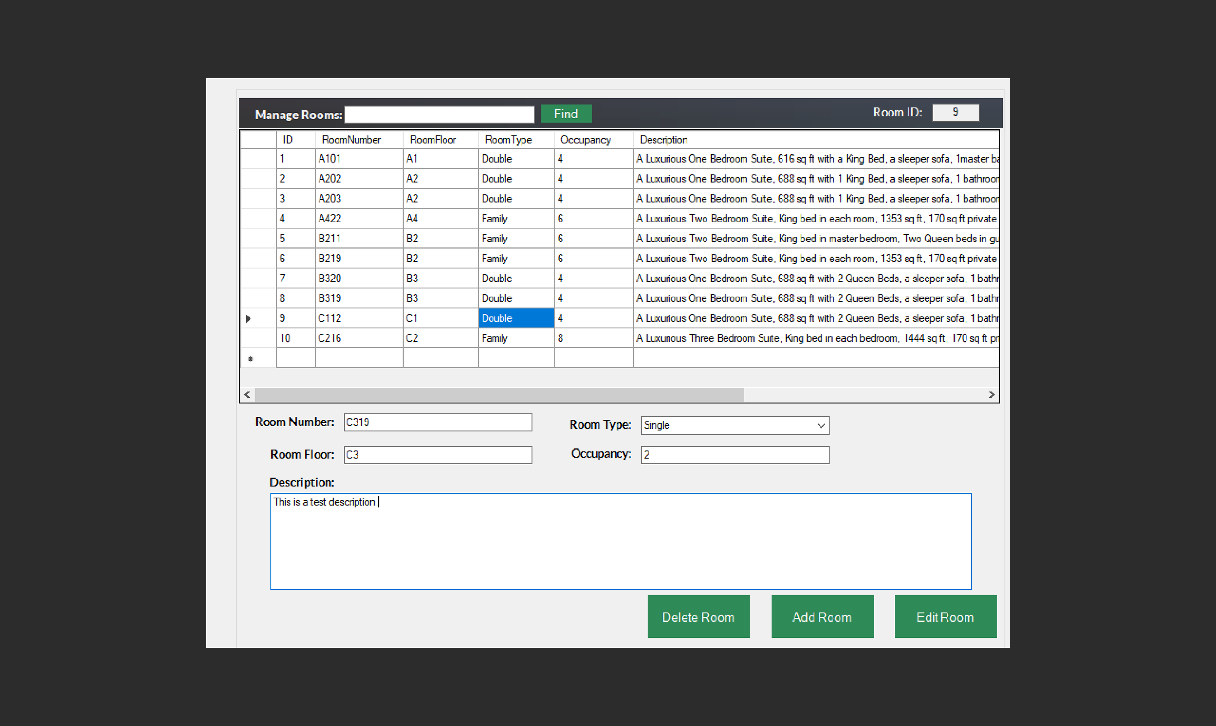1216x726 pixels.
Task: Select cell A202 in RoomNumber column
Action: point(359,178)
